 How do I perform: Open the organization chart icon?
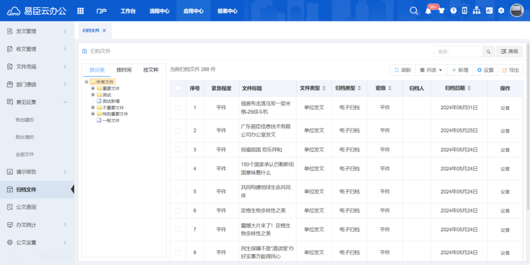pyautogui.click(x=477, y=11)
